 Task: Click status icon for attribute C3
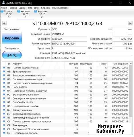tap(4, 129)
